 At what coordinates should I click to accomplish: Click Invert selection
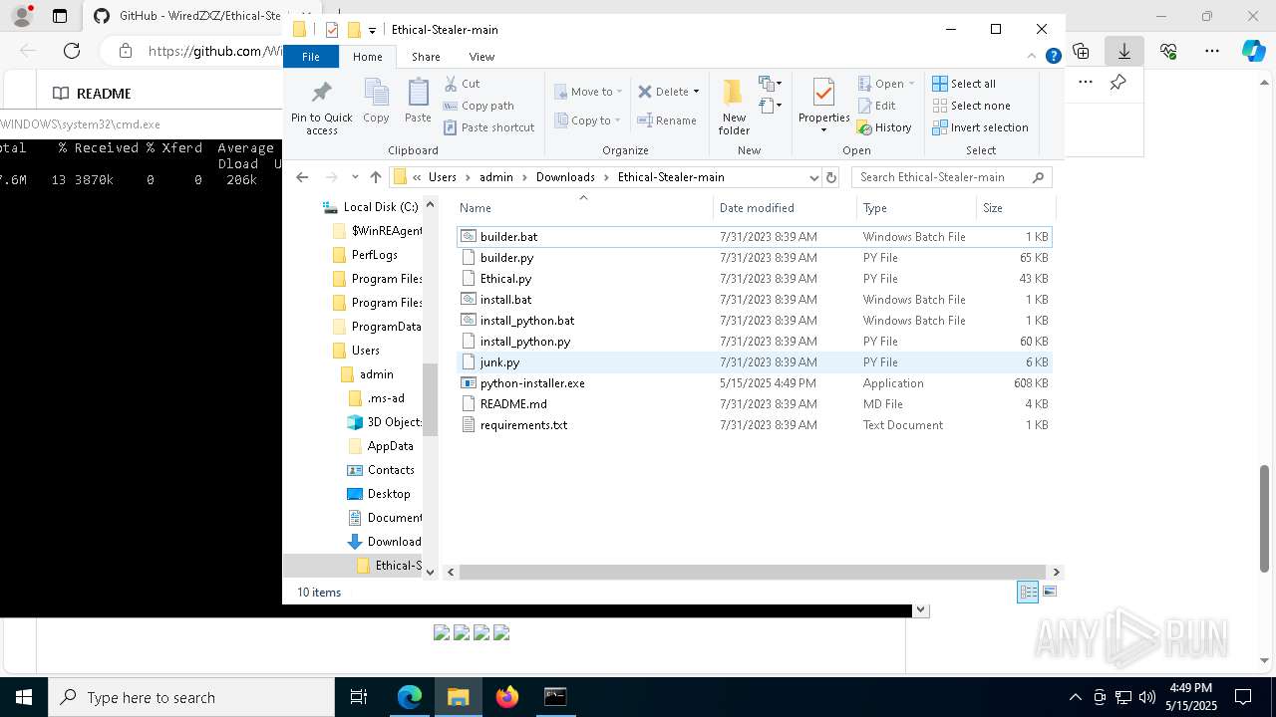coord(980,127)
